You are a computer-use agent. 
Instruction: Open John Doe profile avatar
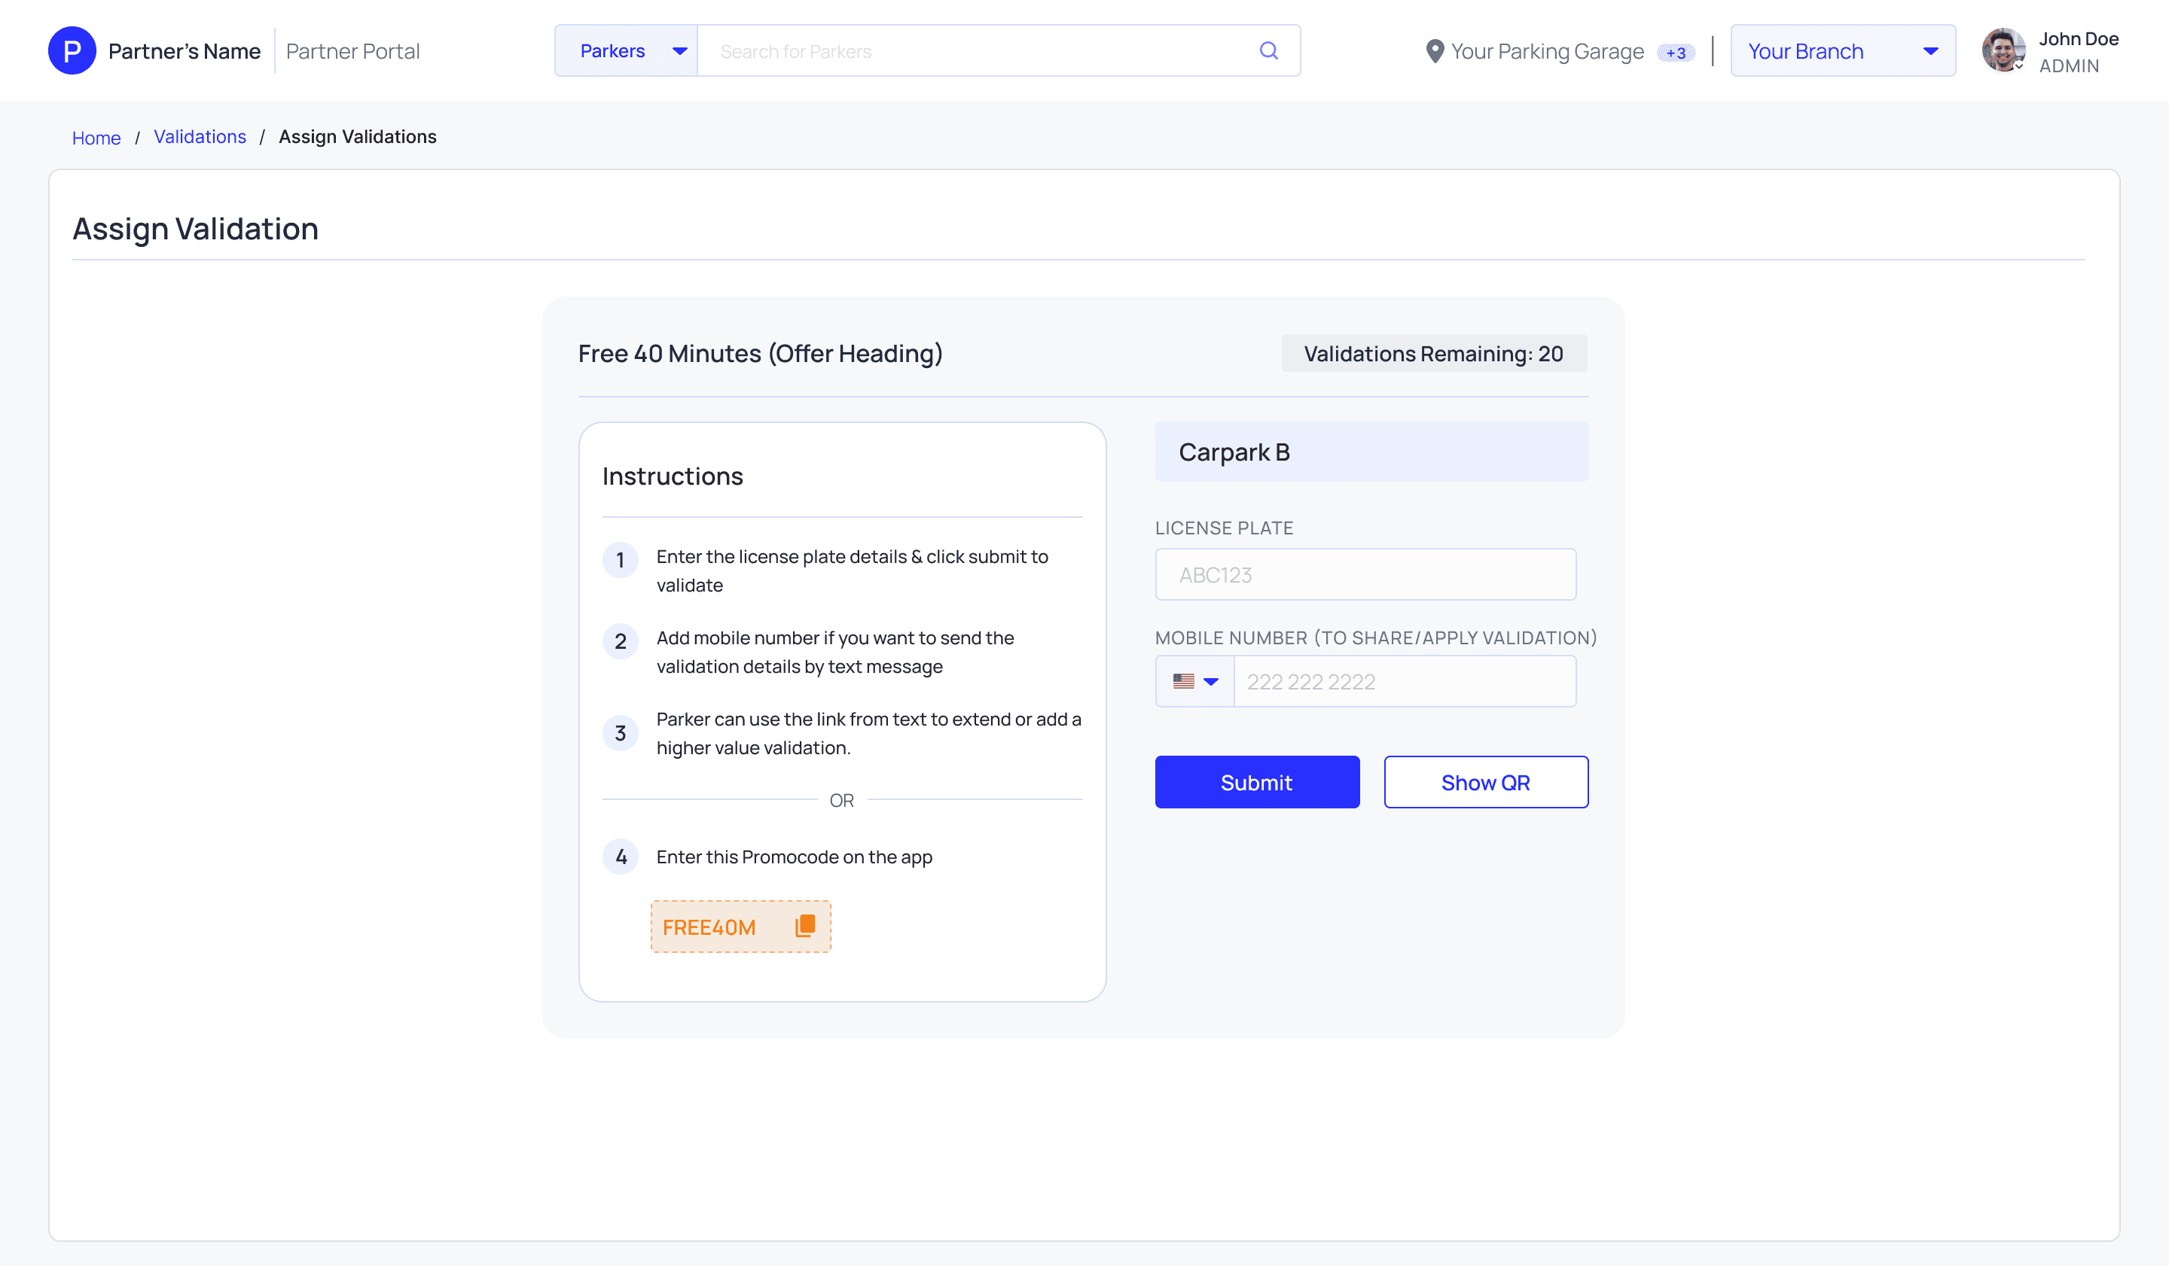(x=2003, y=50)
